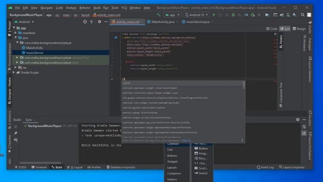Open the File menu
The image size is (323, 182).
click(18, 8)
